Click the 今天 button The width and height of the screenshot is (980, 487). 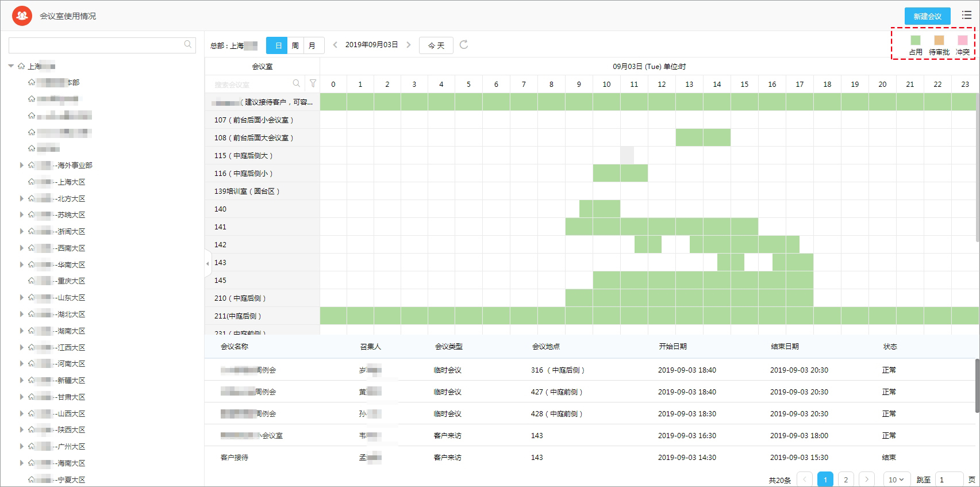click(x=436, y=45)
